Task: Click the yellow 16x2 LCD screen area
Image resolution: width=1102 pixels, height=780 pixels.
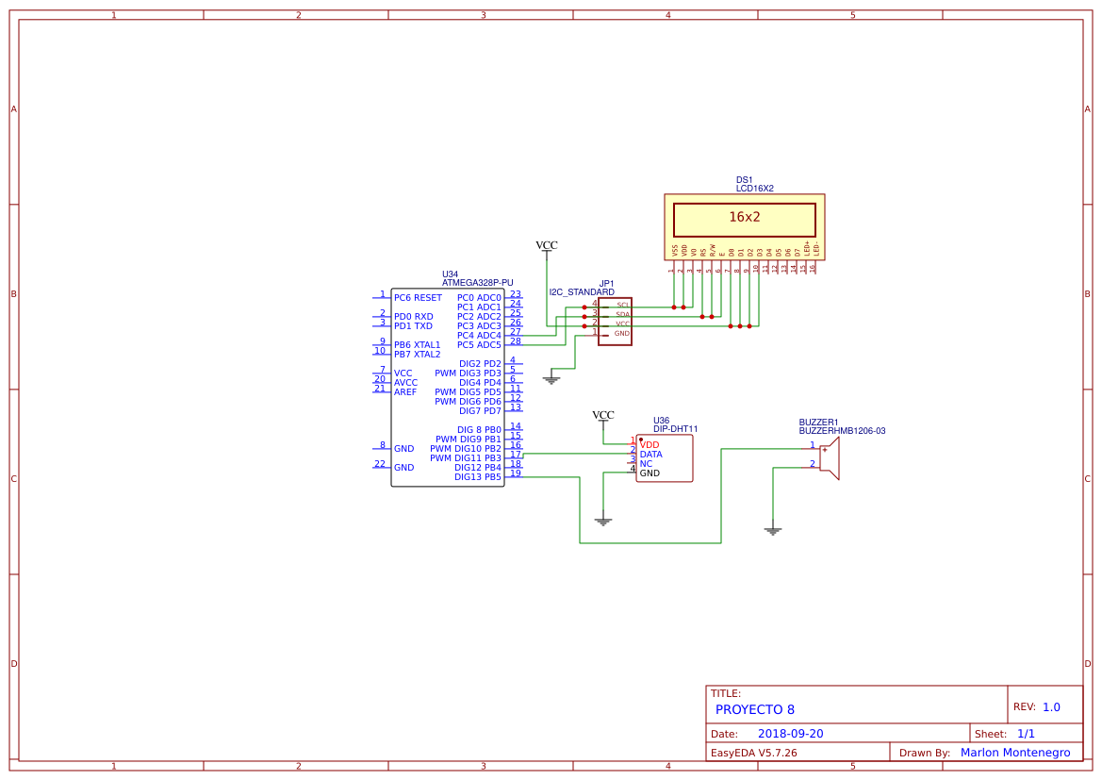Action: 744,218
